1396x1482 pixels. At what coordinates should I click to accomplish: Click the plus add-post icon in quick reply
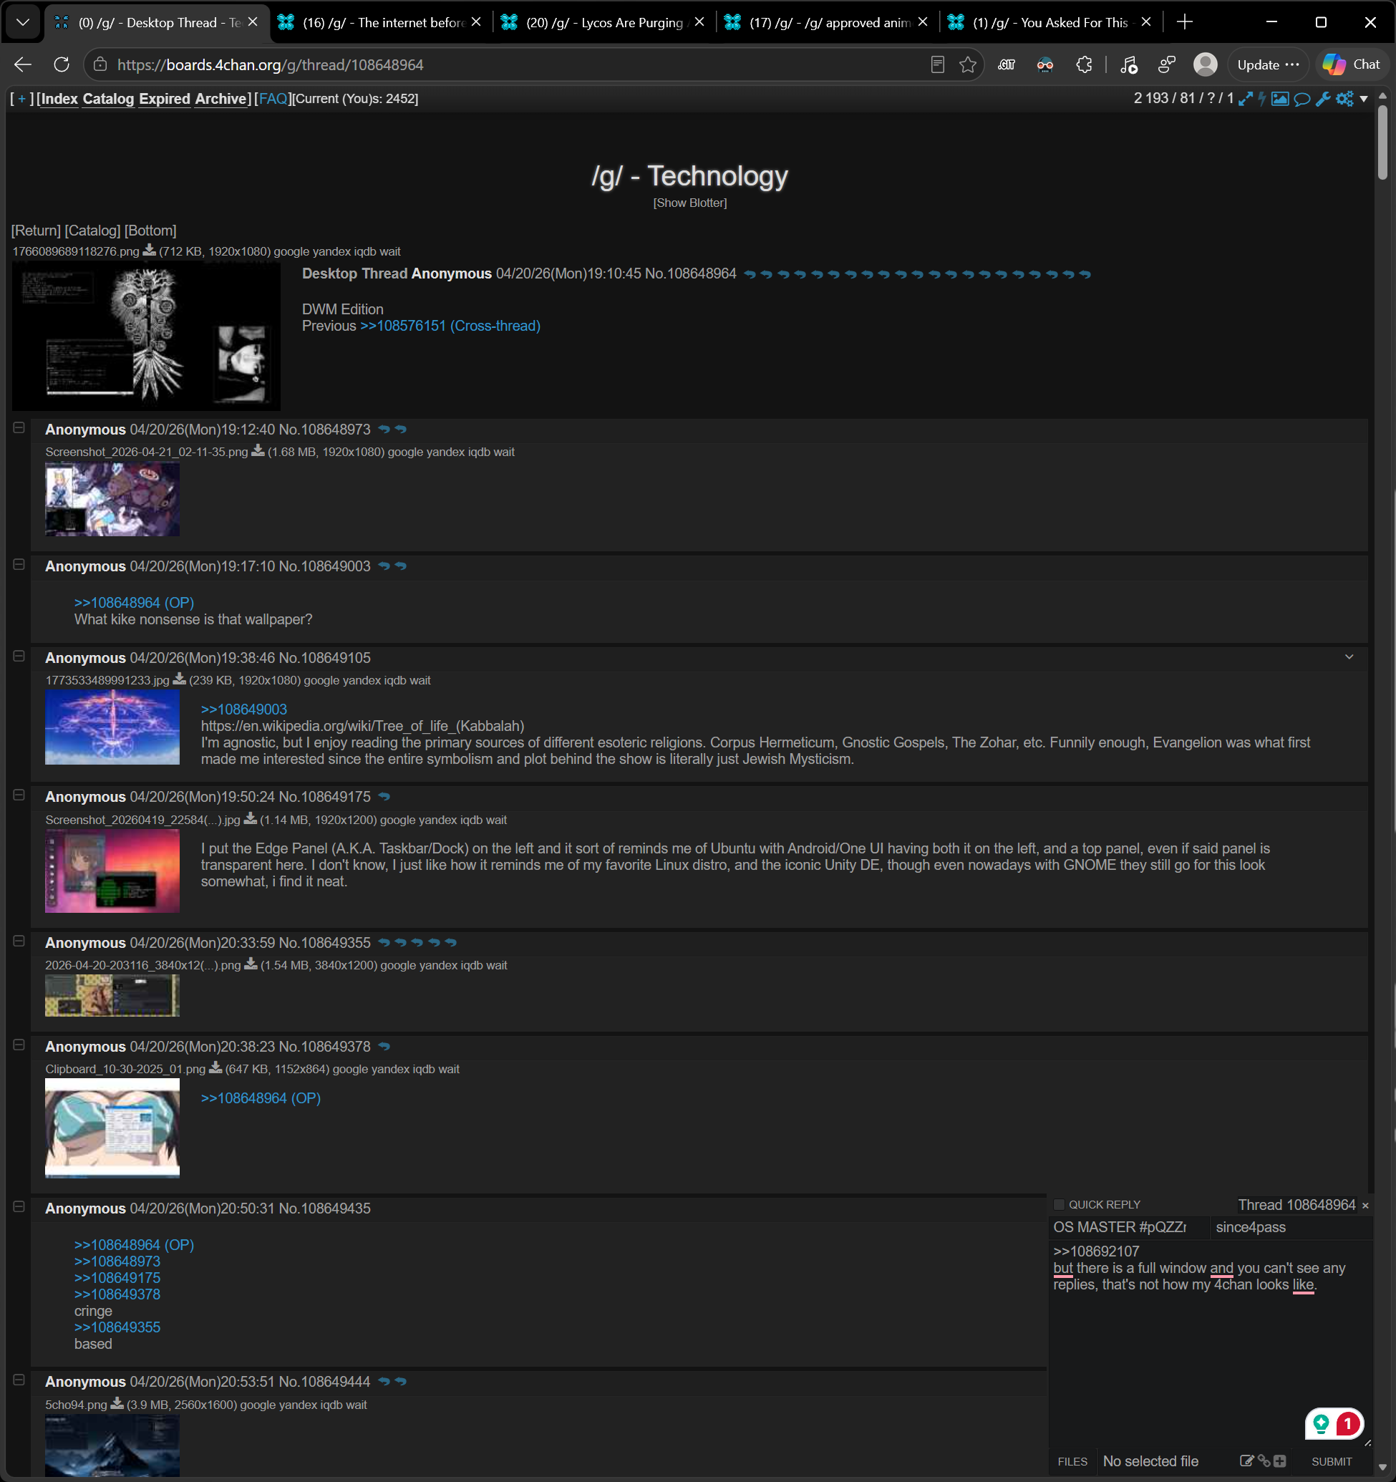[x=1280, y=1461]
